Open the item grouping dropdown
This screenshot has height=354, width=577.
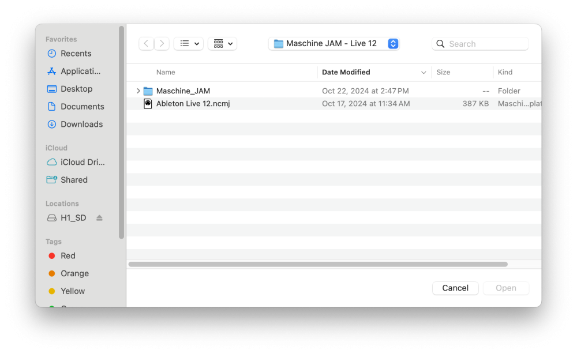click(223, 44)
